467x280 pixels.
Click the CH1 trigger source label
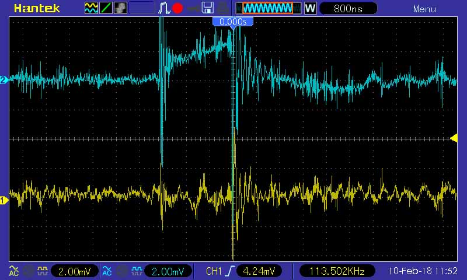[214, 271]
